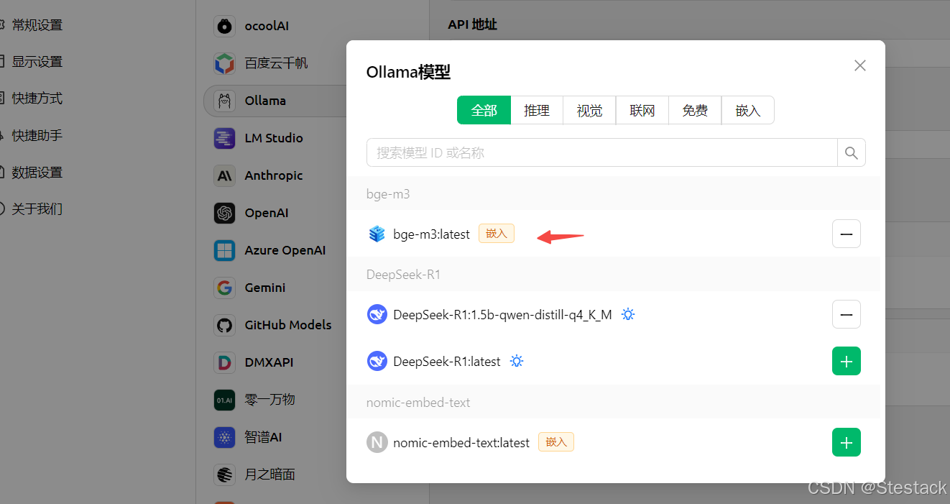
Task: Add the nomic-embed-text:latest model
Action: coord(847,442)
